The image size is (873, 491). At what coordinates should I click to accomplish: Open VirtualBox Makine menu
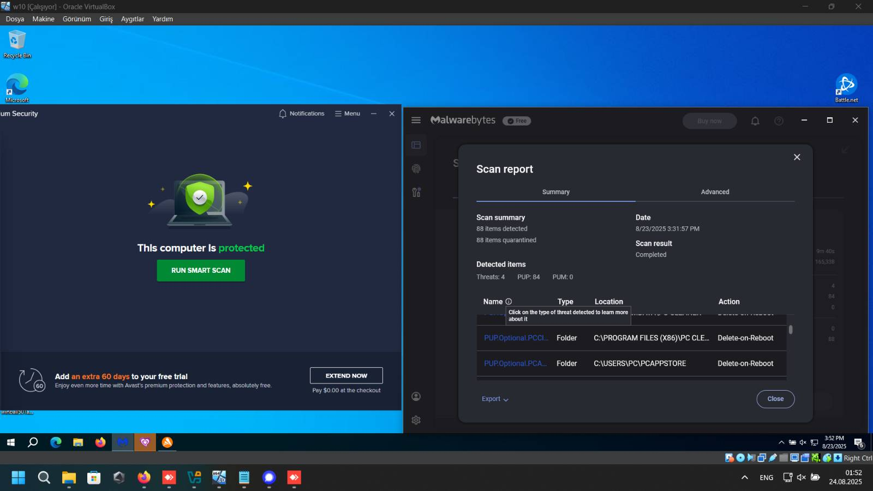point(43,19)
